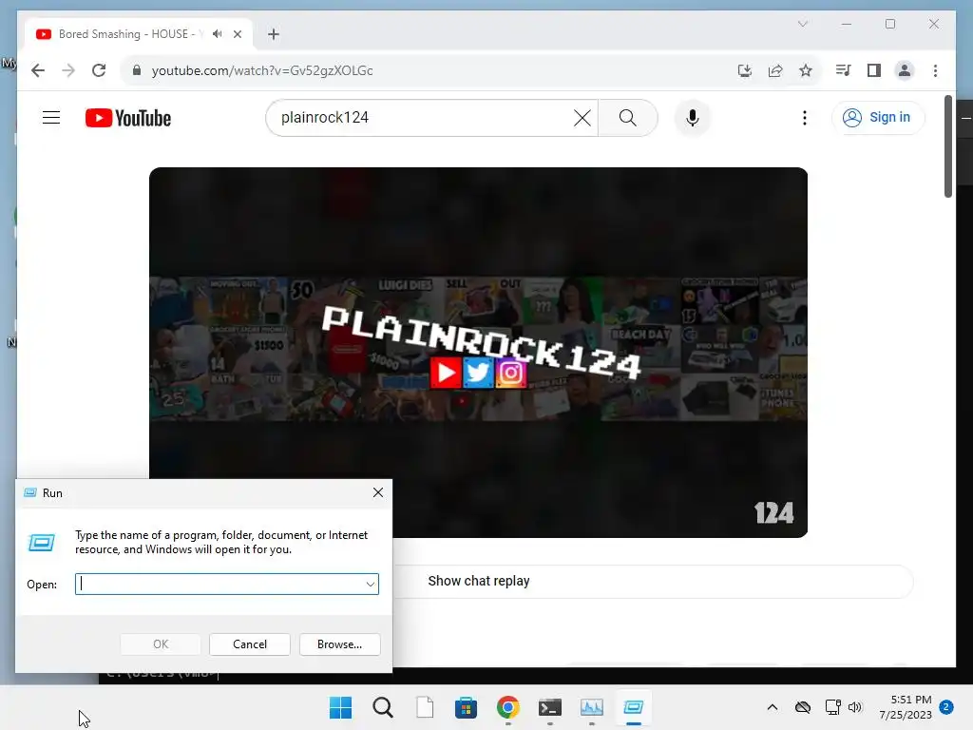The image size is (973, 730).
Task: Go back to the previous page in Chrome
Action: 38,70
